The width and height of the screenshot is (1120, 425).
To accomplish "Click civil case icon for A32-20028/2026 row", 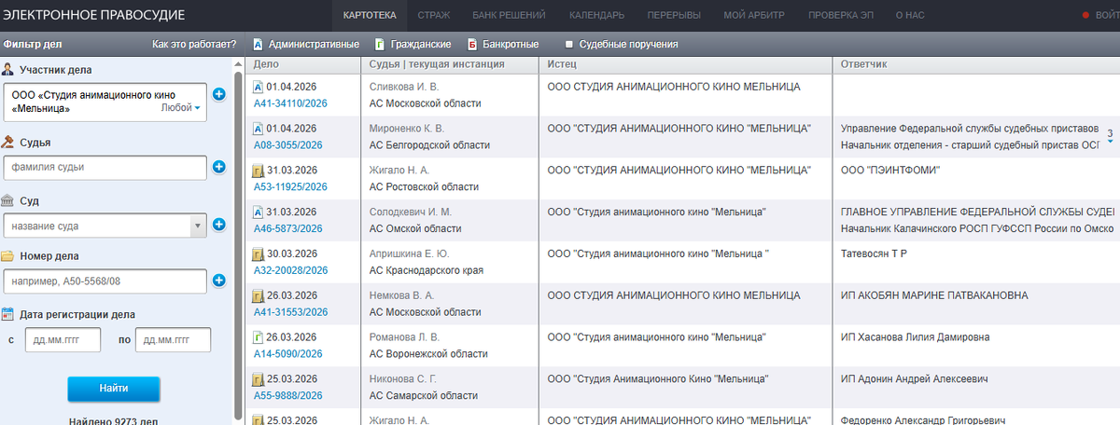I will 259,254.
